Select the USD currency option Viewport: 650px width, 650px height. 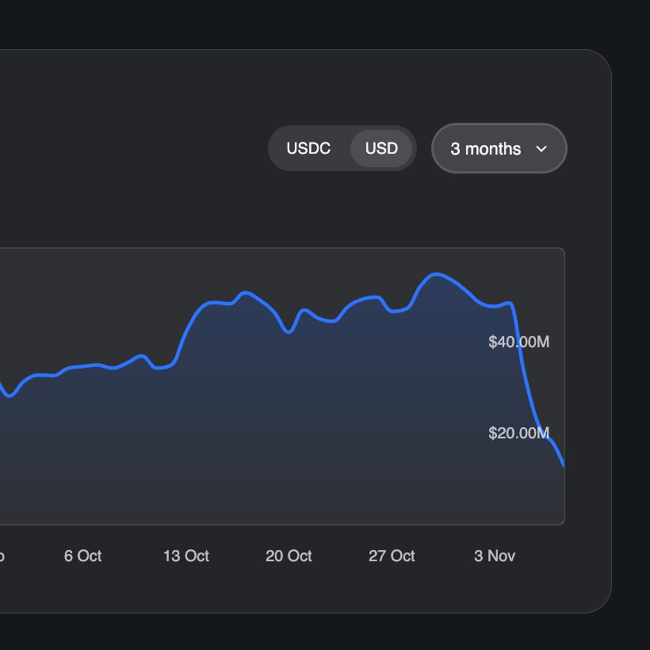coord(381,148)
